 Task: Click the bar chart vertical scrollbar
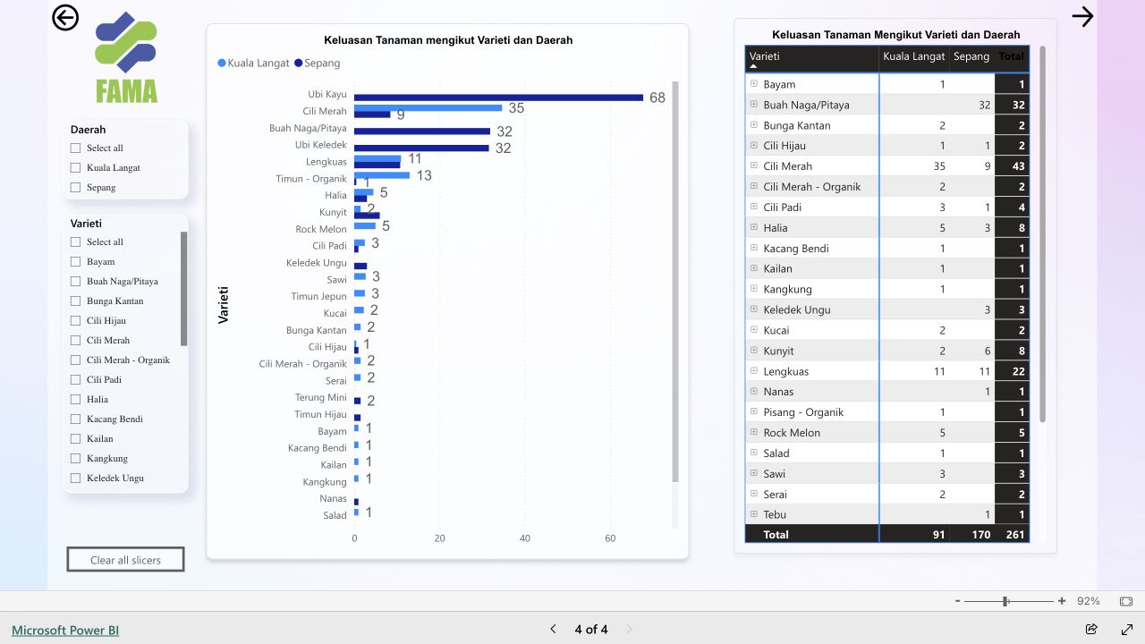coord(675,283)
